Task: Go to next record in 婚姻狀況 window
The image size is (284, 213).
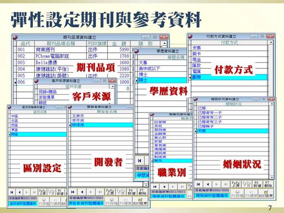Action: 217,184
